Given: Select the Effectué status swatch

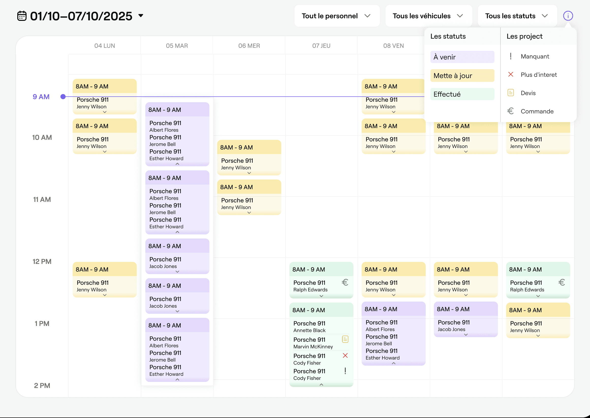Looking at the screenshot, I should 462,94.
